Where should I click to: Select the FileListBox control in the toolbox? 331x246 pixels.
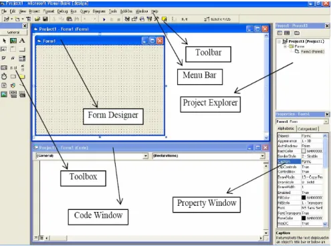[4, 85]
